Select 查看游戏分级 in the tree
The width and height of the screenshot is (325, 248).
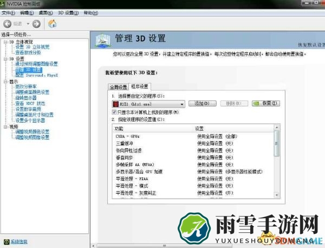pos(28,53)
